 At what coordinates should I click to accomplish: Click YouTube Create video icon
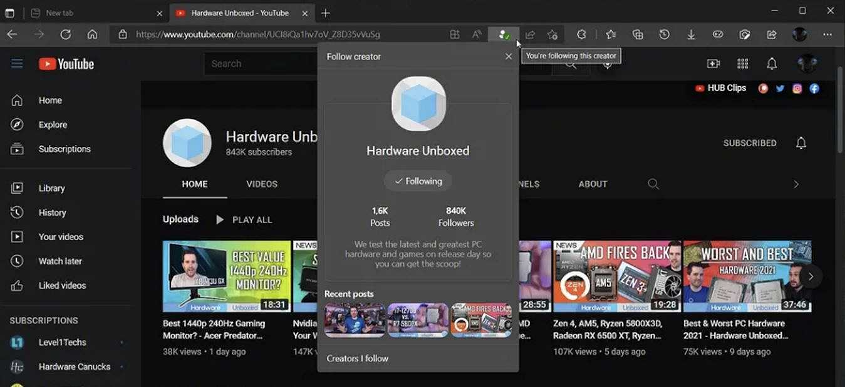click(713, 64)
